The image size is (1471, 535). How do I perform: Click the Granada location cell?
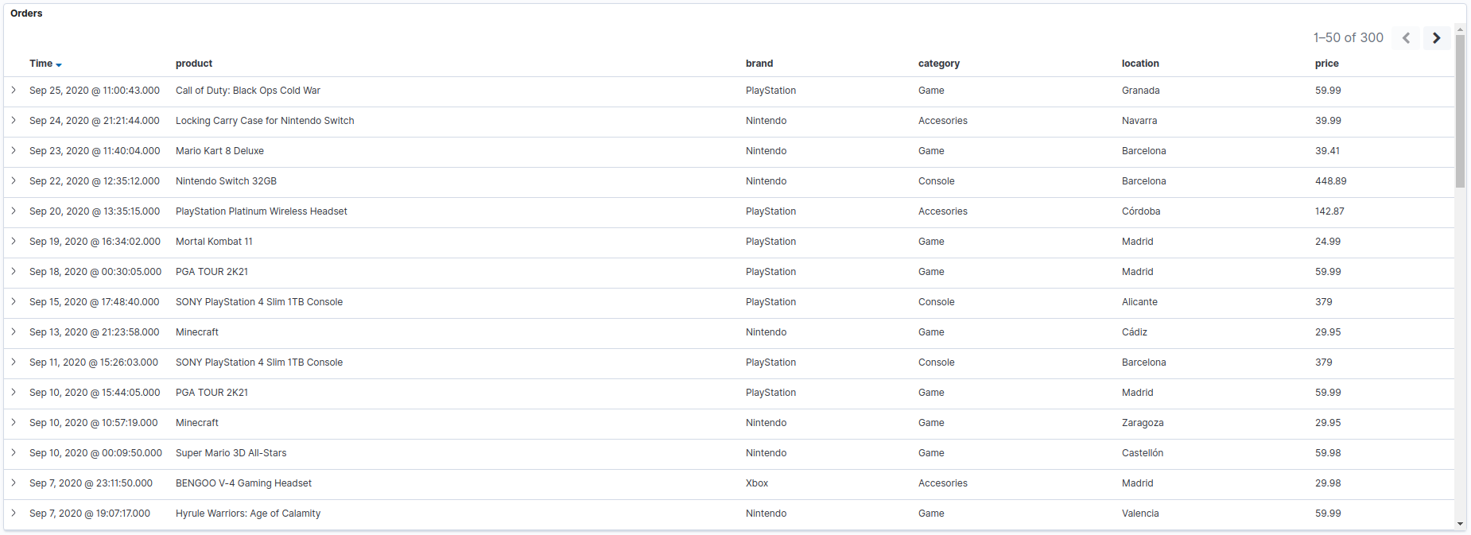click(x=1141, y=91)
